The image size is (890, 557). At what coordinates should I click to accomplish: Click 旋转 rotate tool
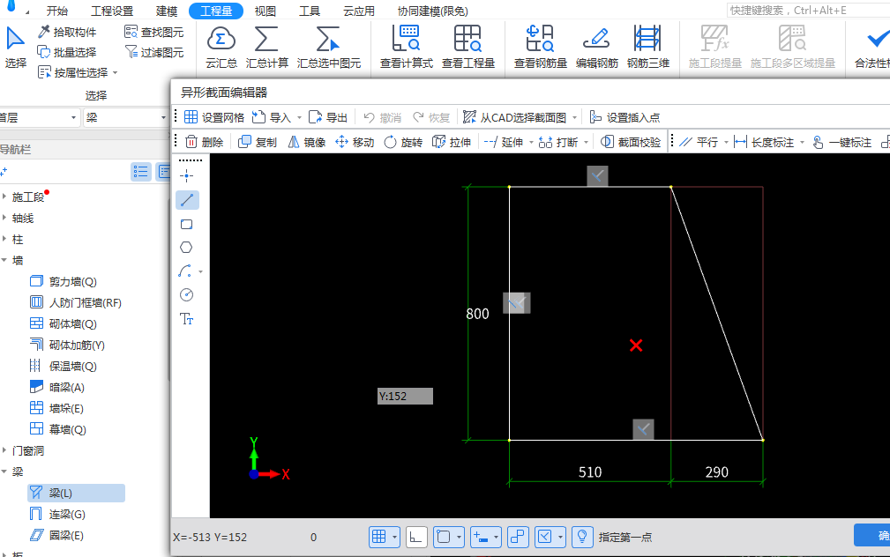(x=403, y=142)
